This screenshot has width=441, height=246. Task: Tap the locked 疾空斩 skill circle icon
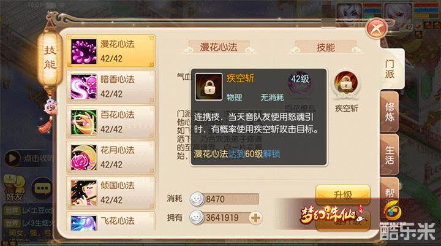[346, 83]
